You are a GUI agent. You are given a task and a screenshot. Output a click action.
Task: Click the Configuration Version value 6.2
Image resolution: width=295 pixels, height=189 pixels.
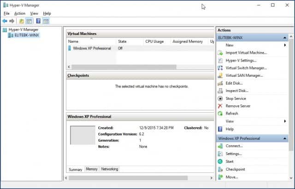[142, 134]
